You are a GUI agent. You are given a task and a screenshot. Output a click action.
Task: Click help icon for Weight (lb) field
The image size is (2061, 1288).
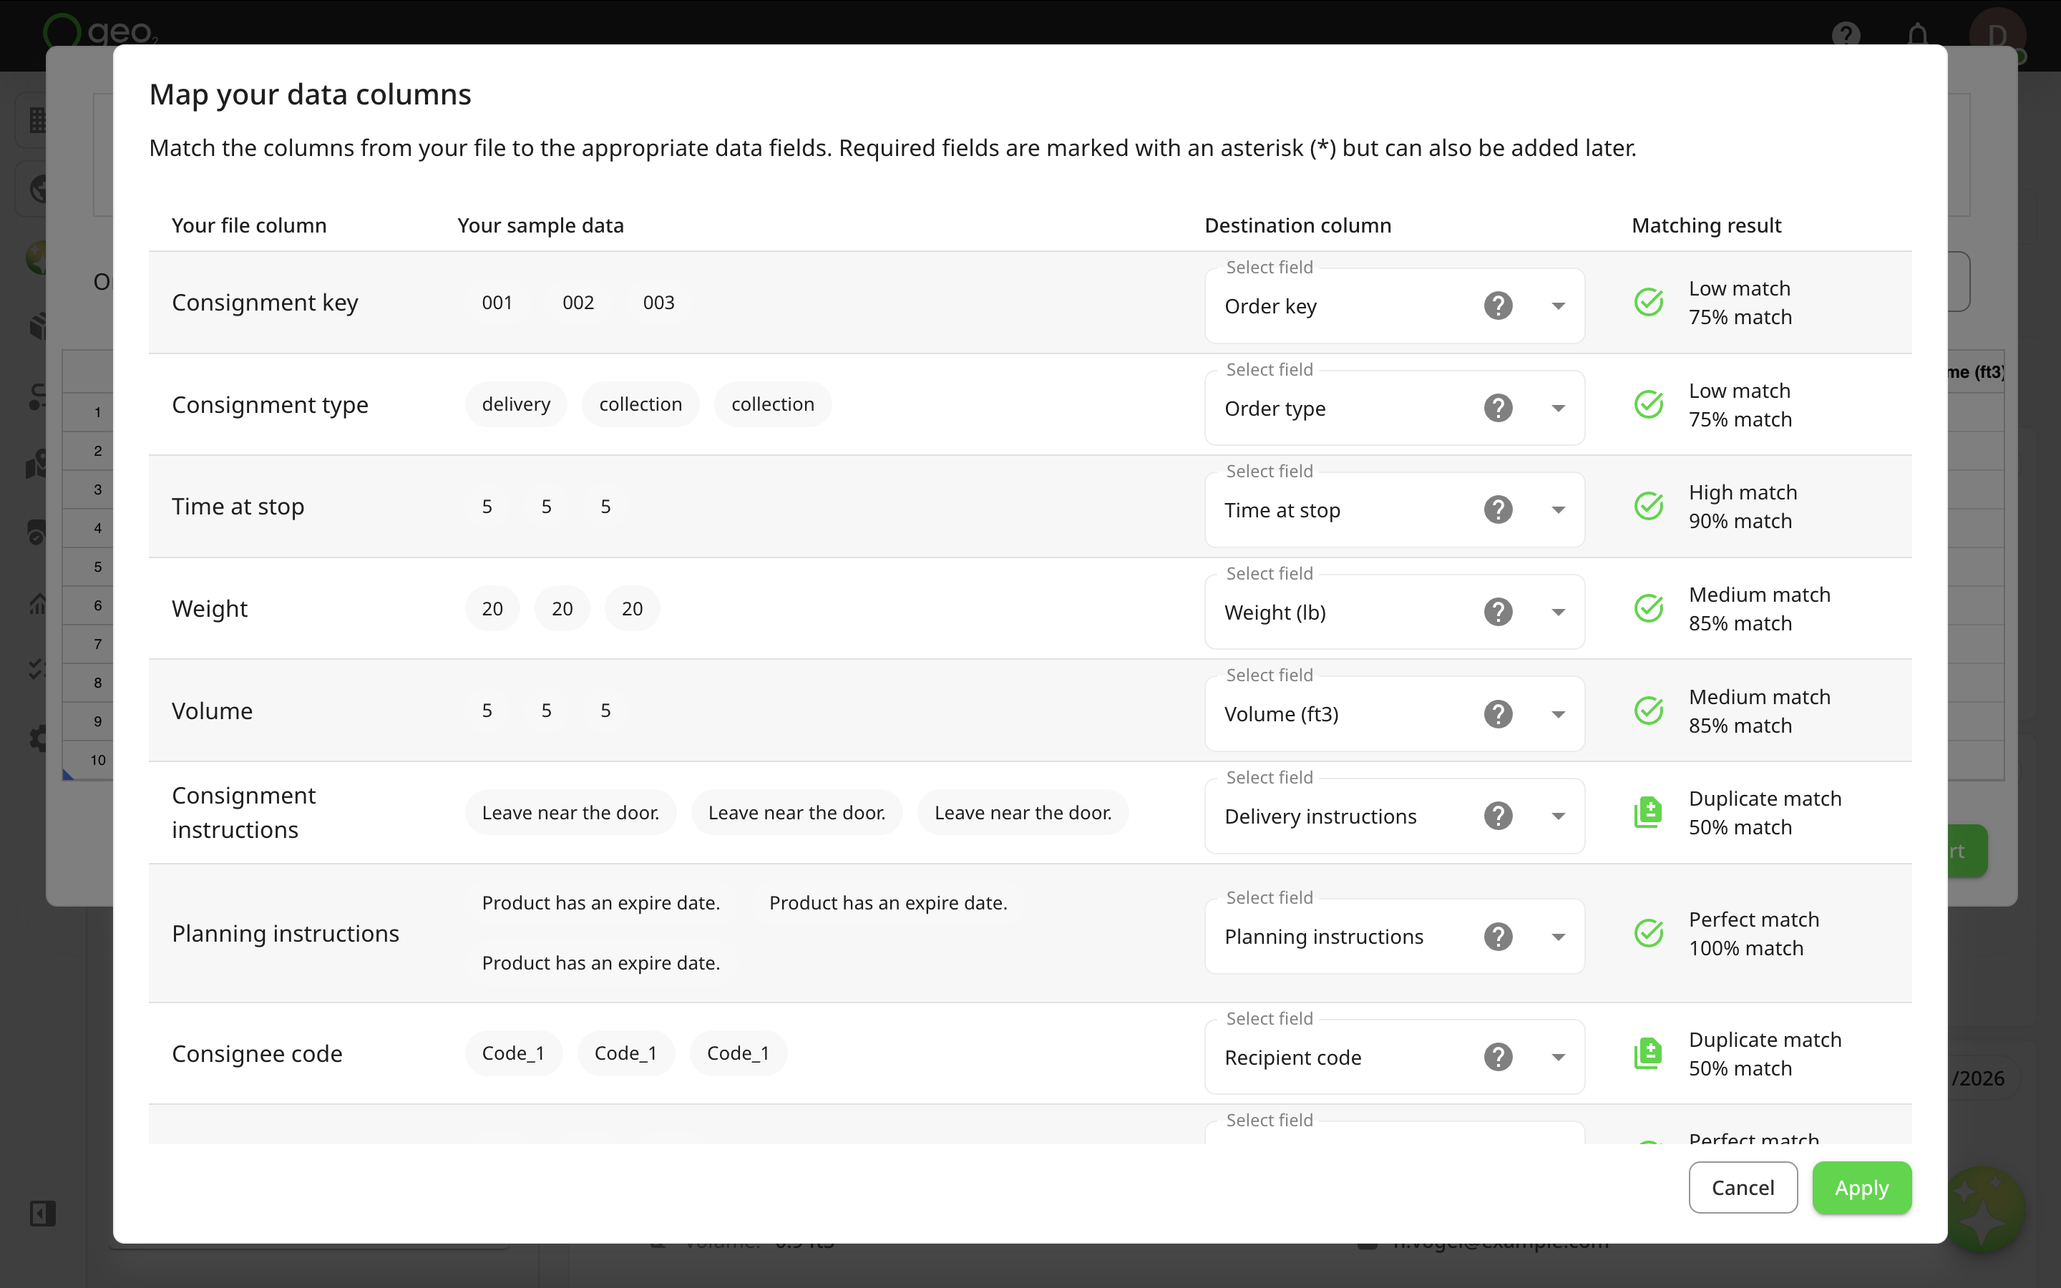(1498, 612)
